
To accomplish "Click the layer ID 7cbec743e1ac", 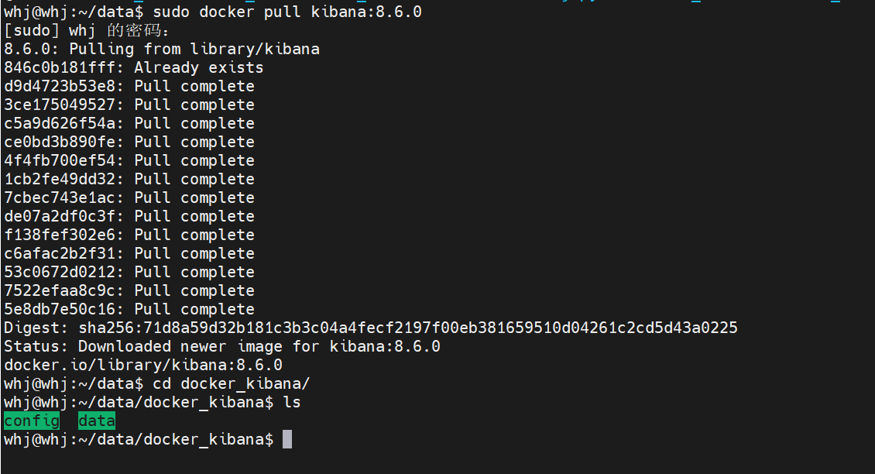I will [x=60, y=197].
